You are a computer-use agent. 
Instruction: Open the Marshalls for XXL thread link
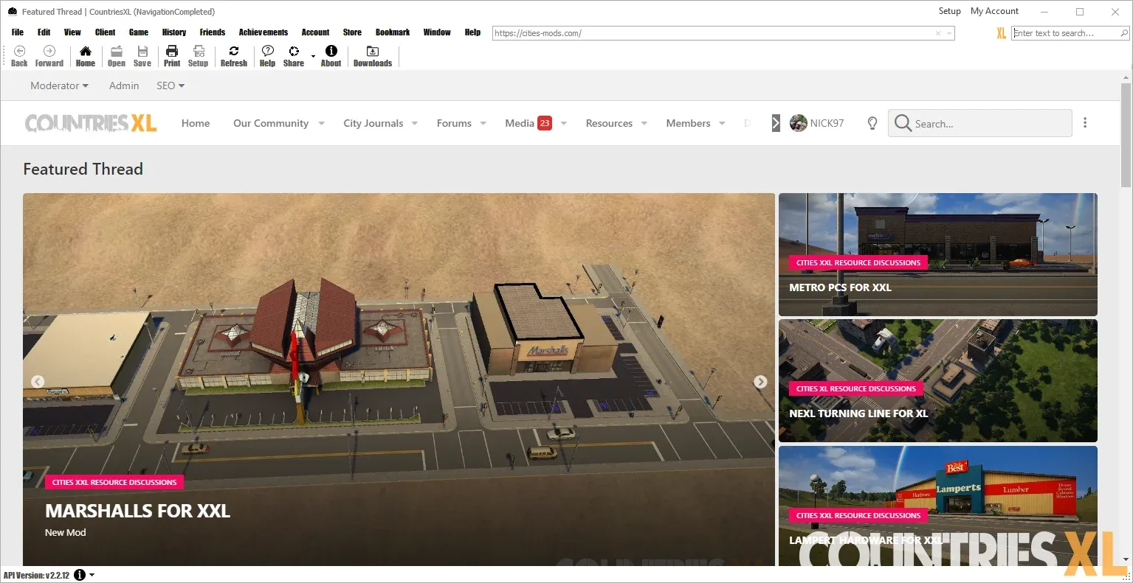(x=137, y=511)
